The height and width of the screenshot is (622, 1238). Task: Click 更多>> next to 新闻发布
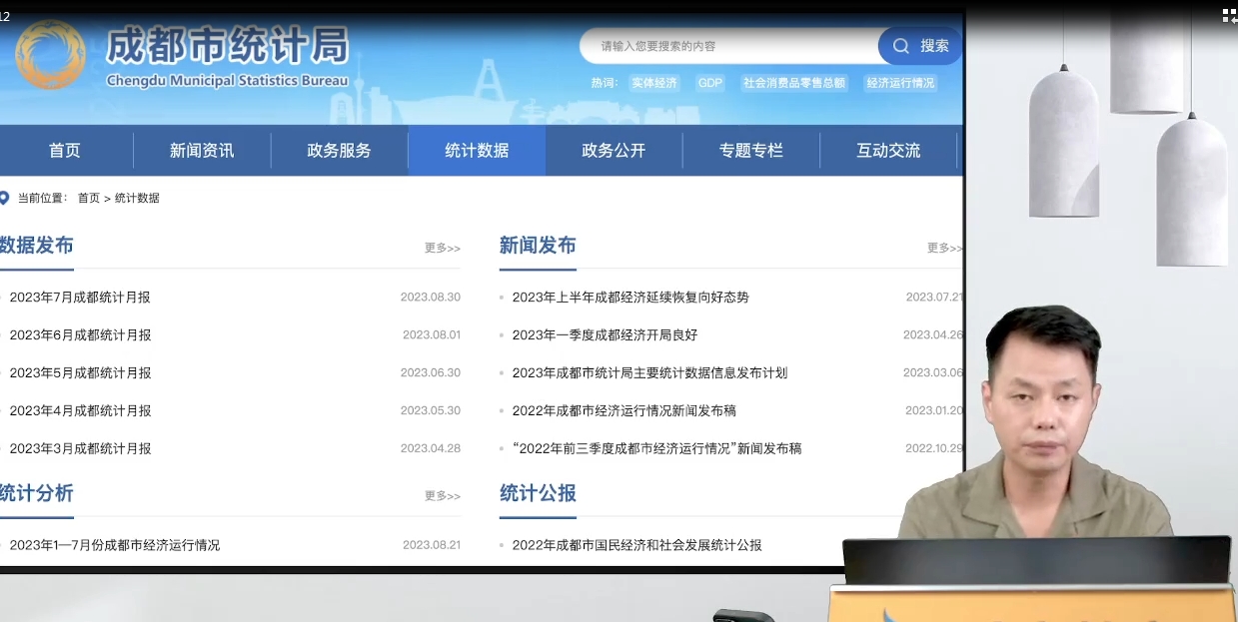coord(944,249)
